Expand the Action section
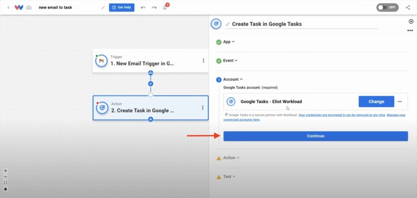Image resolution: width=417 pixels, height=198 pixels. [x=231, y=158]
